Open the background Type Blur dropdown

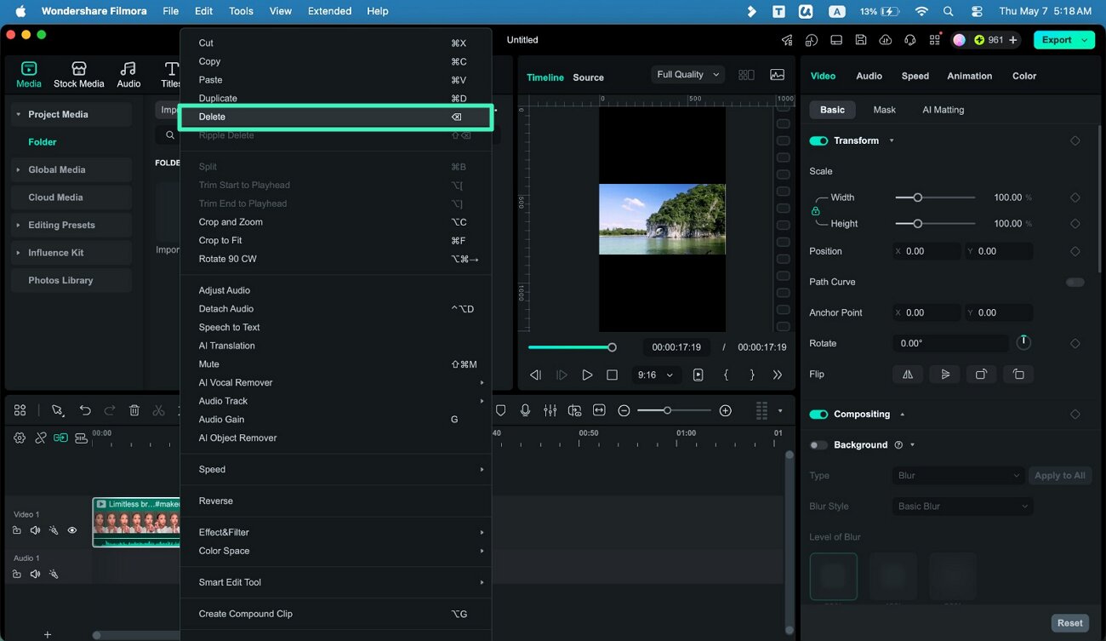(959, 476)
